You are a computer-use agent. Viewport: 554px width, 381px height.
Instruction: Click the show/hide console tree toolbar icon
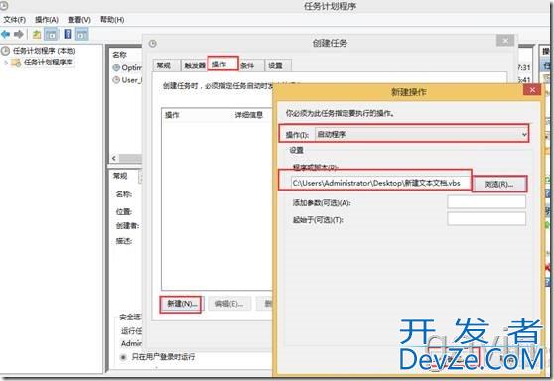(52, 34)
